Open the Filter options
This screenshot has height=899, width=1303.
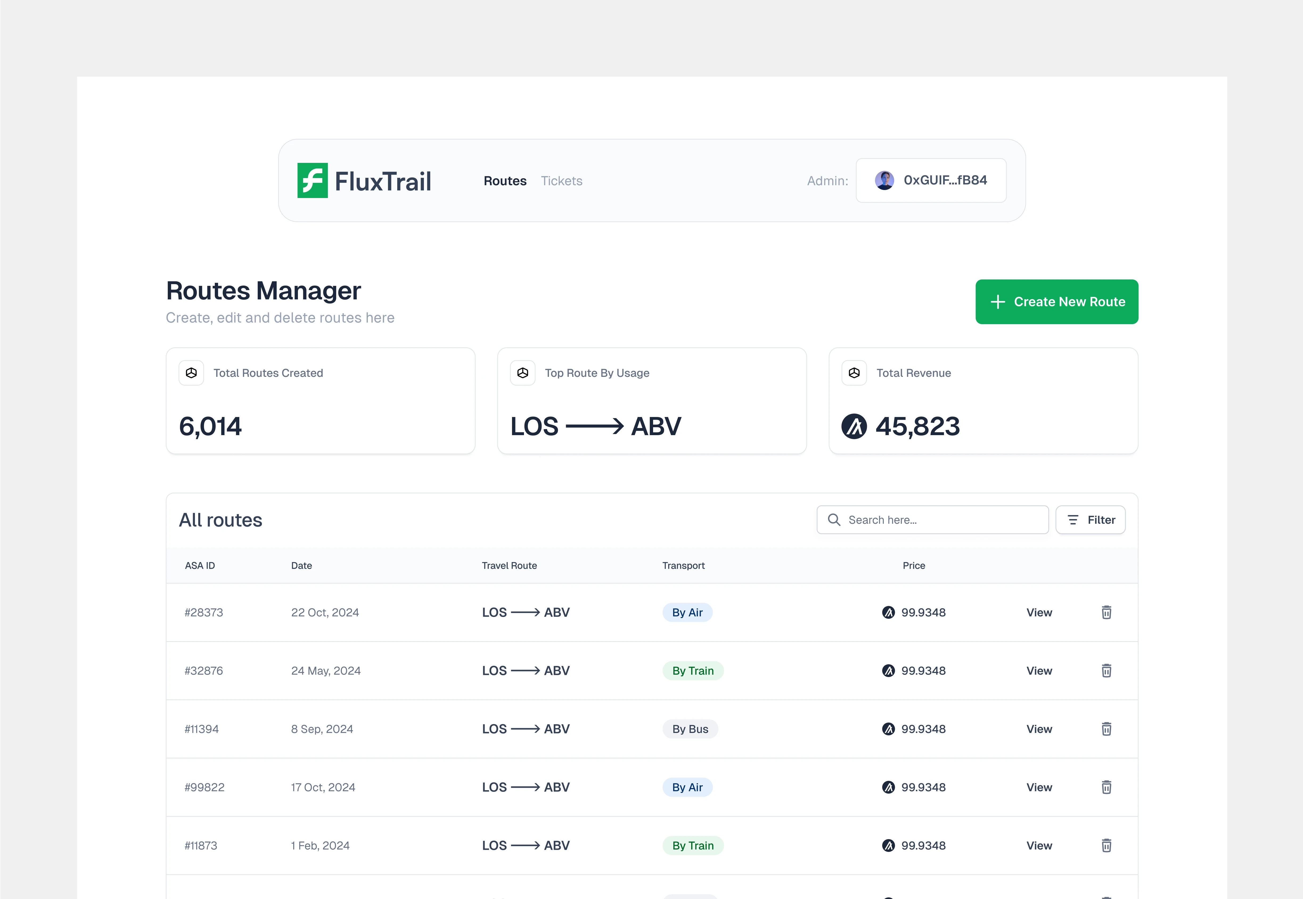coord(1090,520)
